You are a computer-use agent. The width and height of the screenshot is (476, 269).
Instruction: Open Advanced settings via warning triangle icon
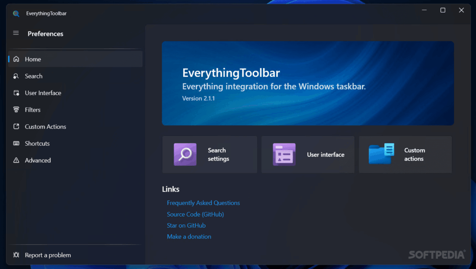(15, 160)
